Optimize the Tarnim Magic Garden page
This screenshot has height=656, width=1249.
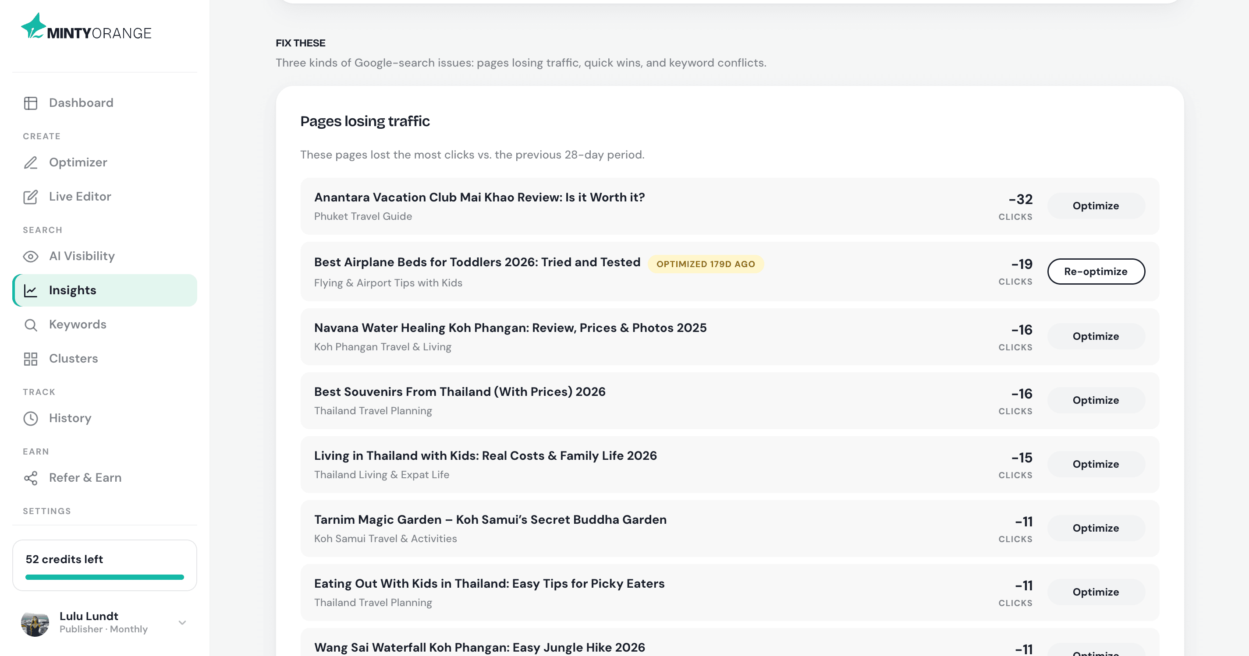pyautogui.click(x=1096, y=528)
